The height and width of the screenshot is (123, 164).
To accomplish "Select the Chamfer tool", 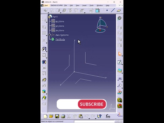I will [x=52, y=10].
